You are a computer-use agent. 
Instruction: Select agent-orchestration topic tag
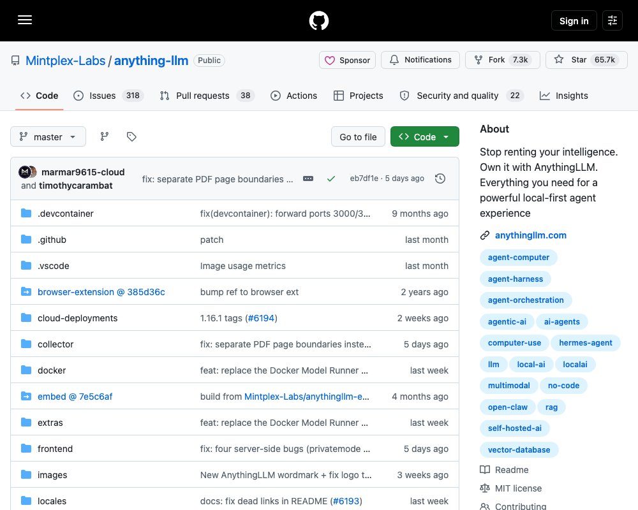[526, 300]
